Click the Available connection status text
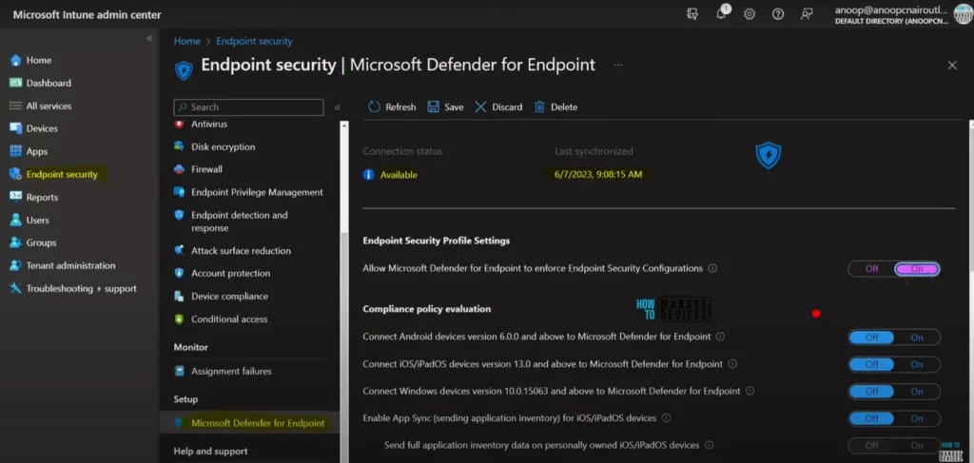 tap(399, 175)
